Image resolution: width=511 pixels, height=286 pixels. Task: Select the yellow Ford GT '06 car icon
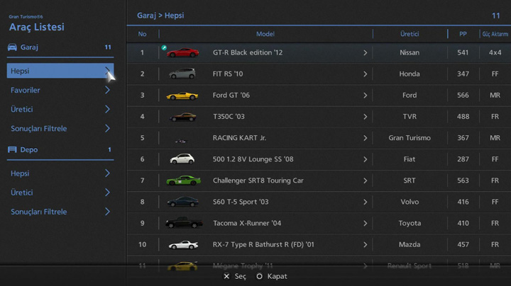182,96
